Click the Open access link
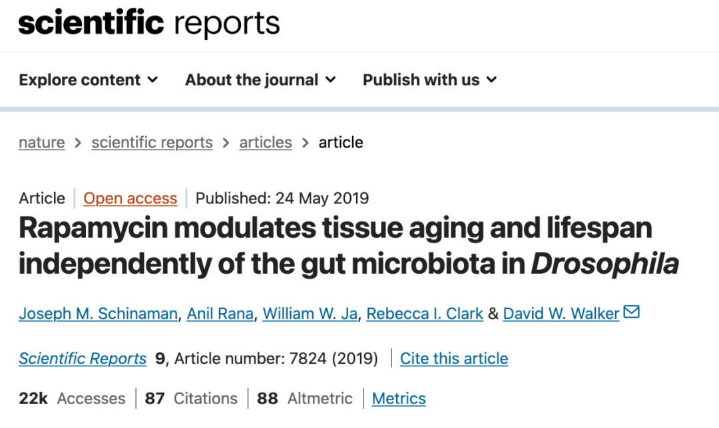 (130, 198)
